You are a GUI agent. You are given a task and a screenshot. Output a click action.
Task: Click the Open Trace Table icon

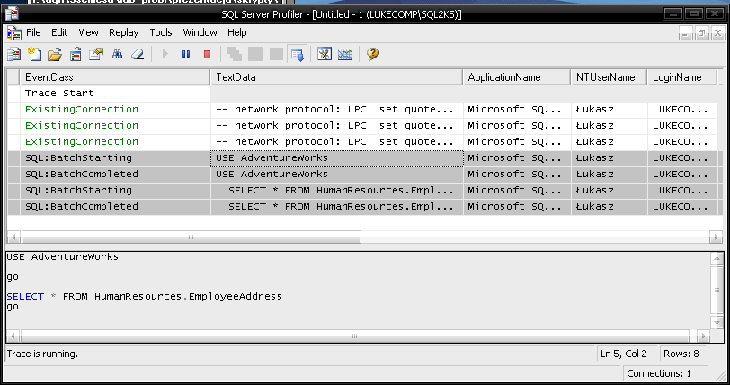pyautogui.click(x=76, y=54)
